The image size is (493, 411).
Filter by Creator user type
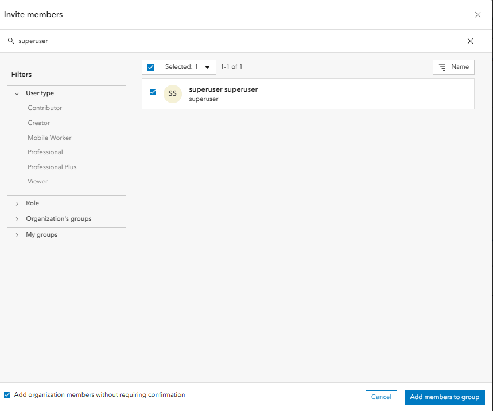pyautogui.click(x=38, y=123)
